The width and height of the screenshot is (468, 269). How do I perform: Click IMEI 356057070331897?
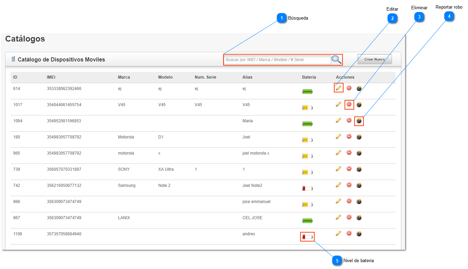coord(64,169)
